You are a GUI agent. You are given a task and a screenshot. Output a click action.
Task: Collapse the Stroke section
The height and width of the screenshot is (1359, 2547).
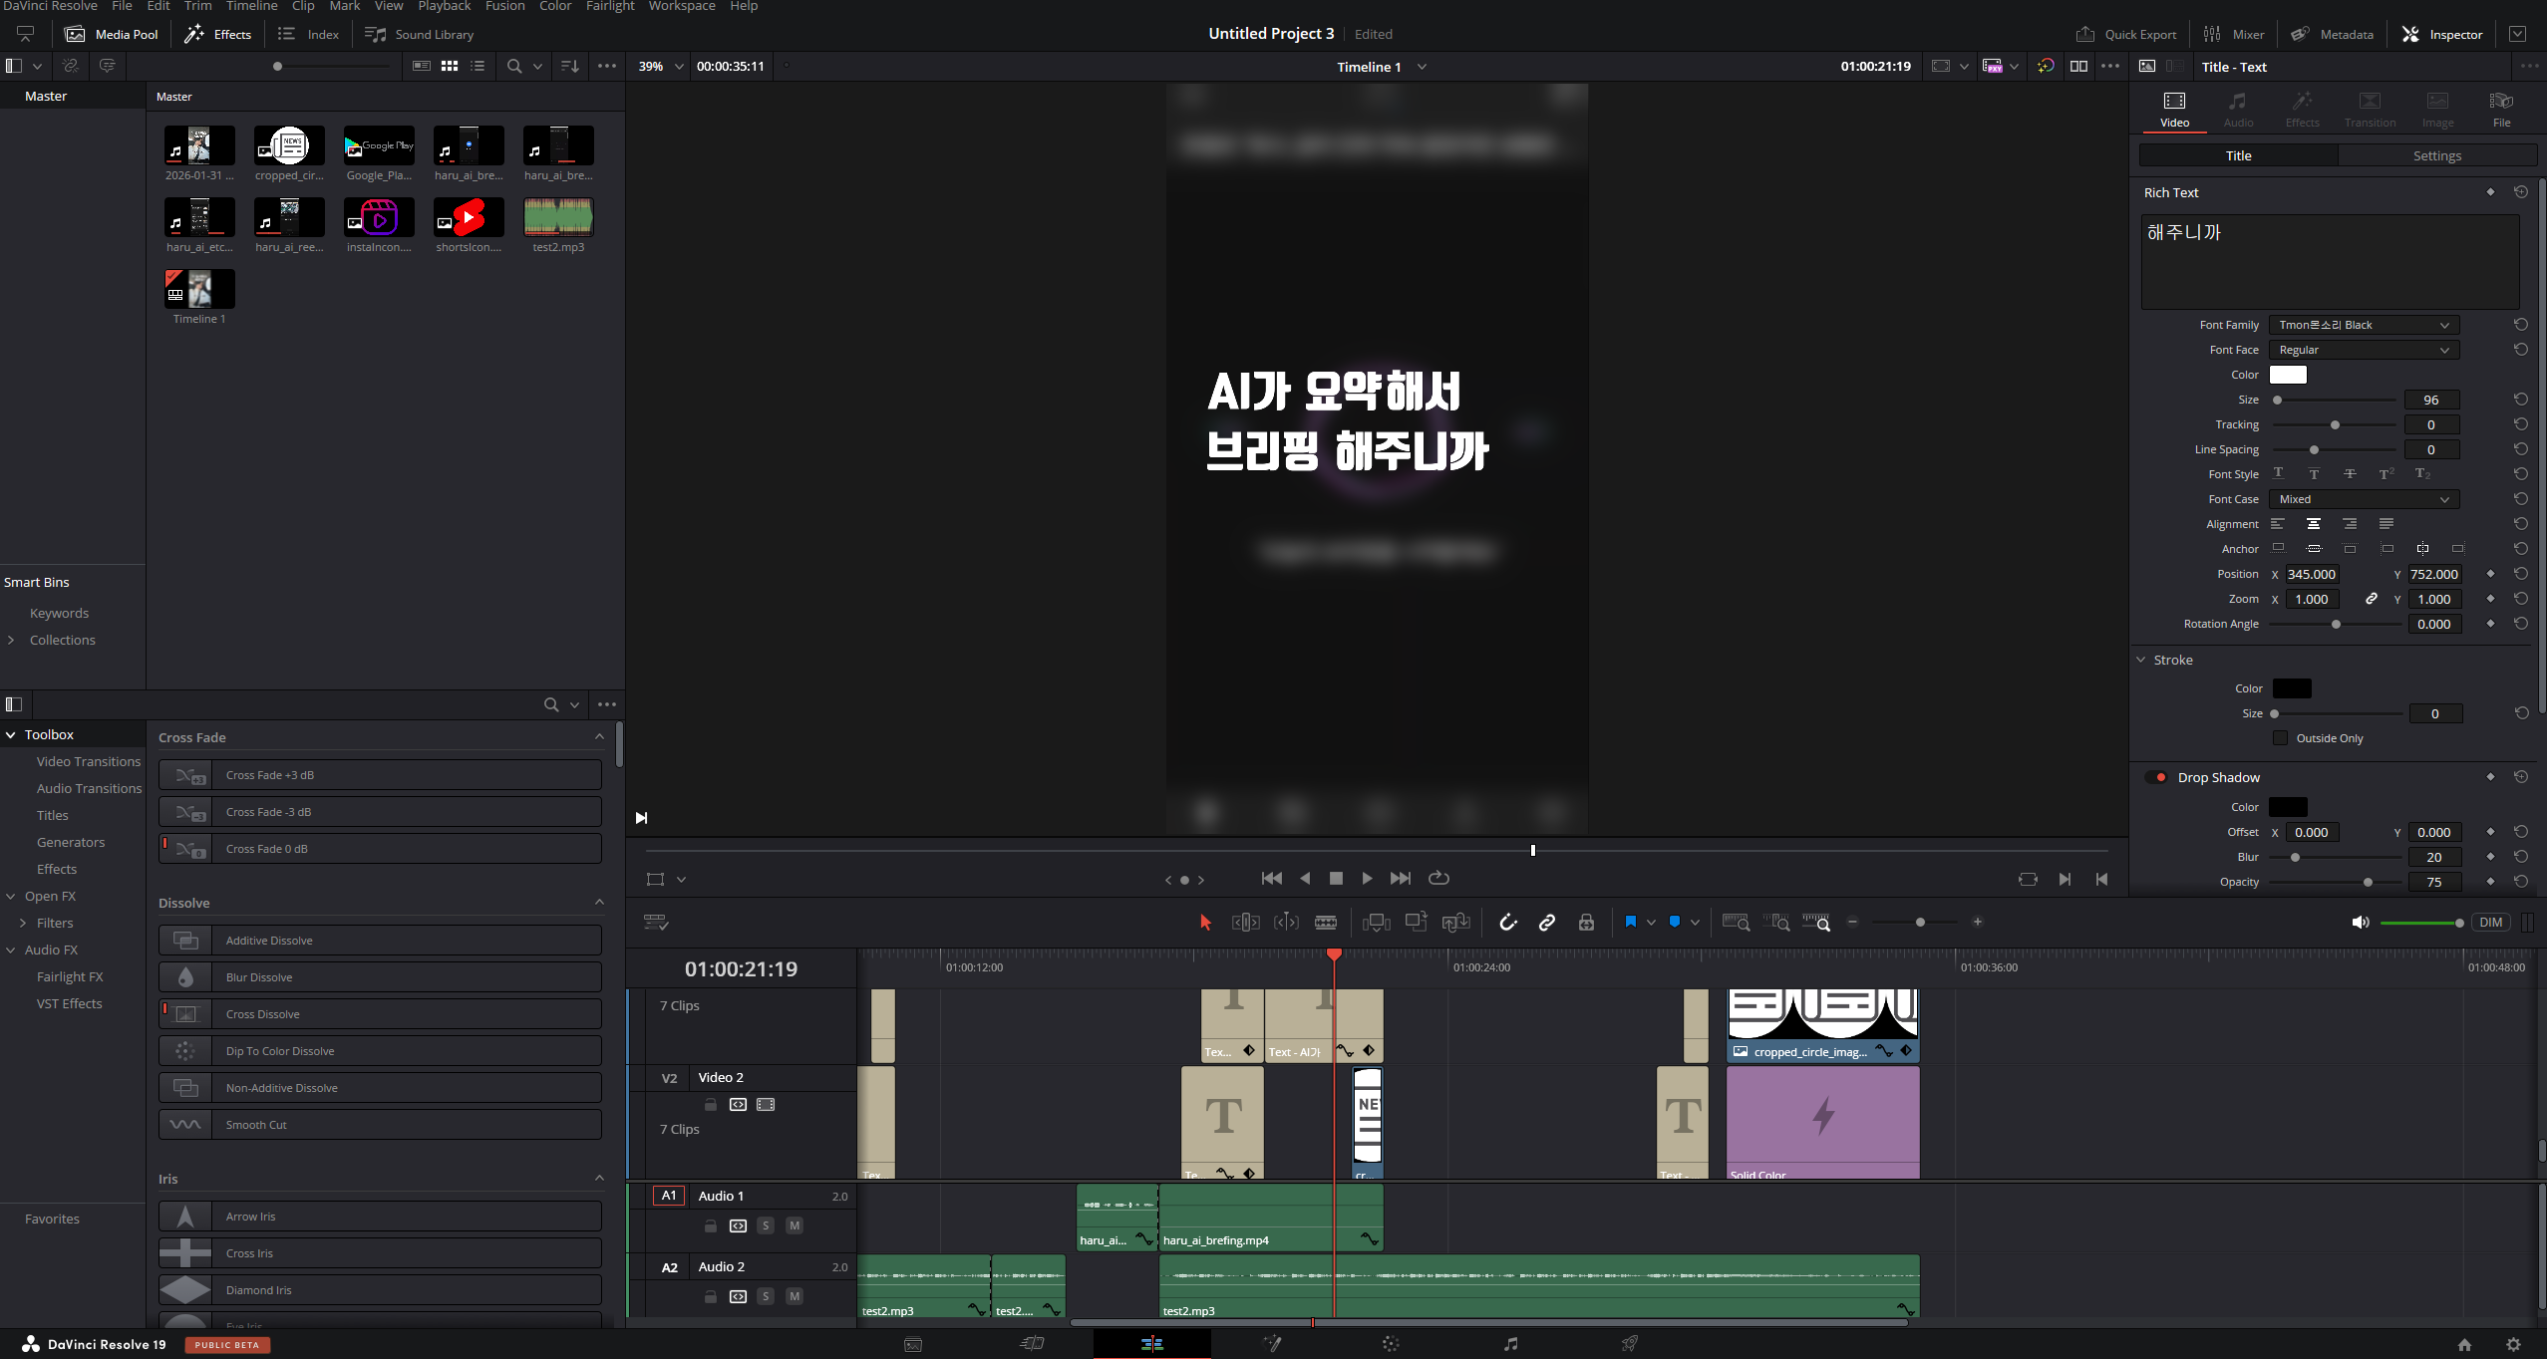coord(2140,660)
